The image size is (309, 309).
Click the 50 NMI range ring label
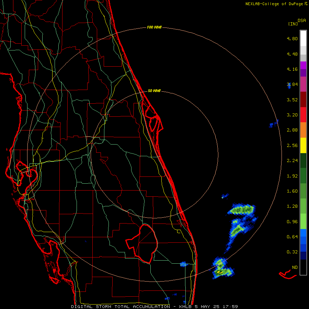tap(154, 91)
